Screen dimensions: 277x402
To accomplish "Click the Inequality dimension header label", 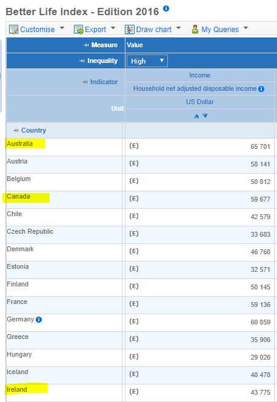I will [102, 61].
